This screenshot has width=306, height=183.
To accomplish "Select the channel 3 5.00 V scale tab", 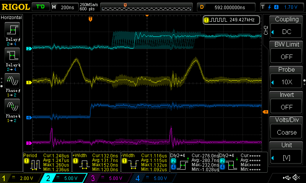I will (x=108, y=178).
